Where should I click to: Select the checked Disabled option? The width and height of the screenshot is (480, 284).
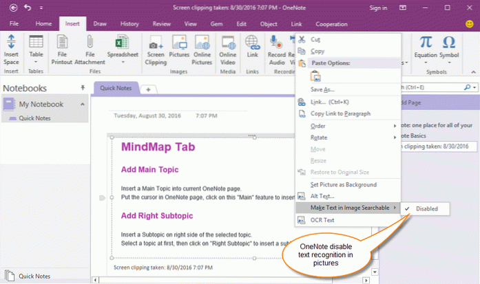(426, 209)
